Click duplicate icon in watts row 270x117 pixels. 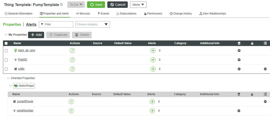[x=72, y=69]
